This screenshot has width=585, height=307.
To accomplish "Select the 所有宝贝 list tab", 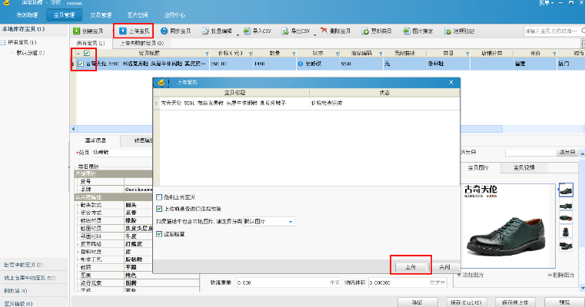I will 91,43.
